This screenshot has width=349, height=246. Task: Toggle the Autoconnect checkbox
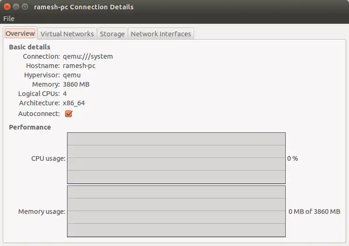pos(68,114)
